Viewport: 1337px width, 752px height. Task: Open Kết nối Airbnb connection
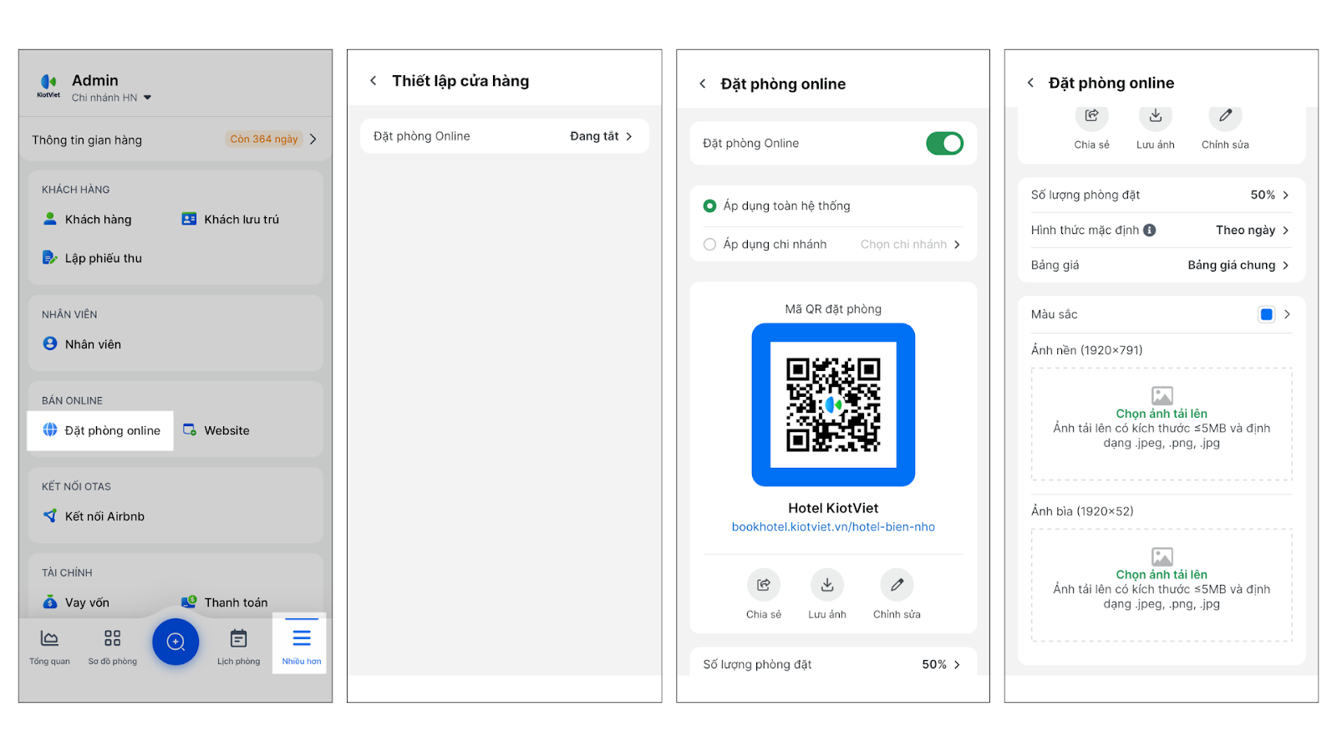tap(94, 516)
